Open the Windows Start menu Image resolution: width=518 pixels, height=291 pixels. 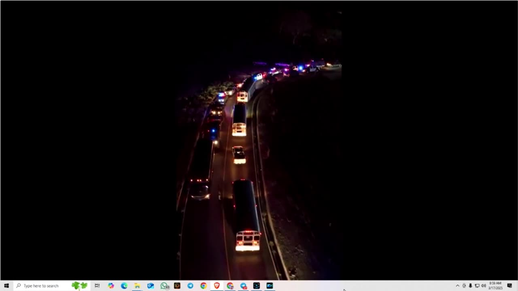(x=6, y=286)
